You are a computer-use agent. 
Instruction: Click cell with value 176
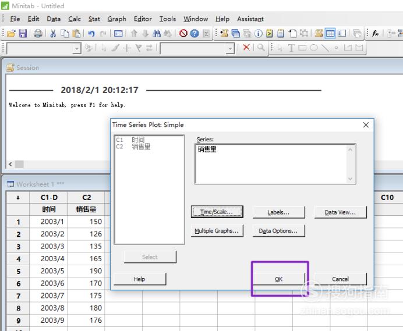(86, 320)
